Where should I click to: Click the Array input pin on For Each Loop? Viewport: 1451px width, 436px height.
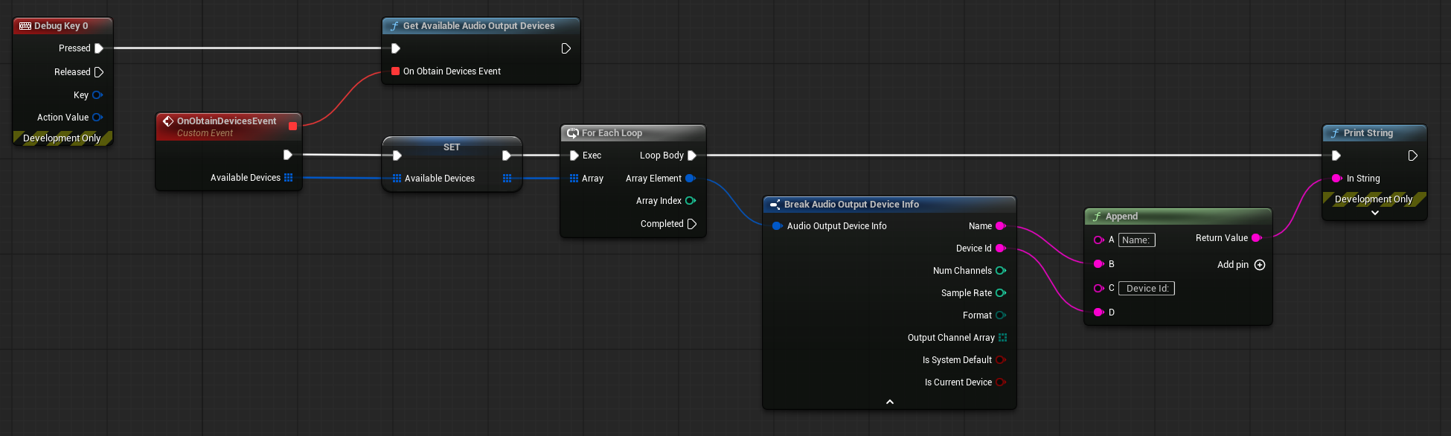[x=574, y=179]
